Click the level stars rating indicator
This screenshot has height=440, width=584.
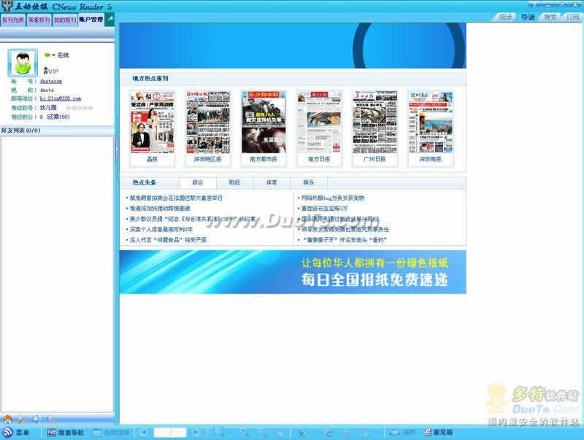pyautogui.click(x=80, y=108)
